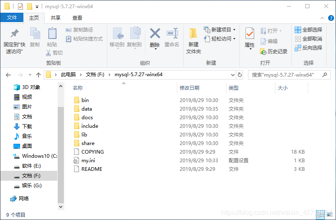Click the Open (打开) ribbon button
This screenshot has height=220, width=336.
click(271, 31)
